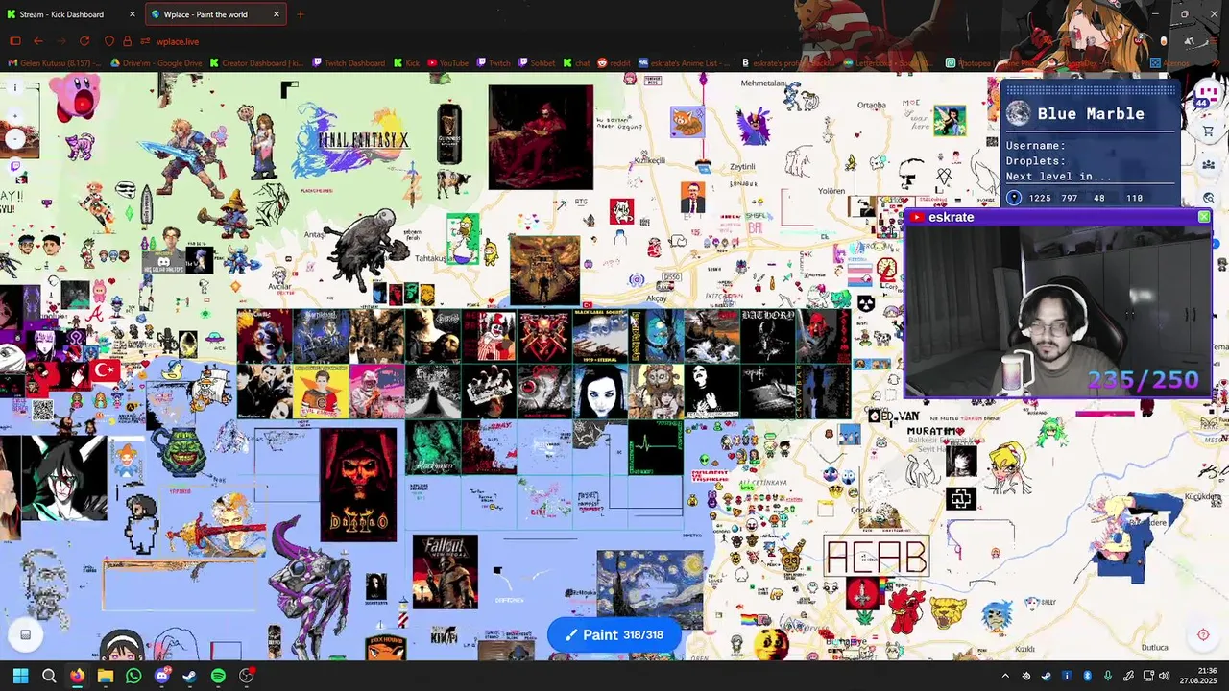Open Gelen Kutusu Gmail bookmark

pos(55,63)
